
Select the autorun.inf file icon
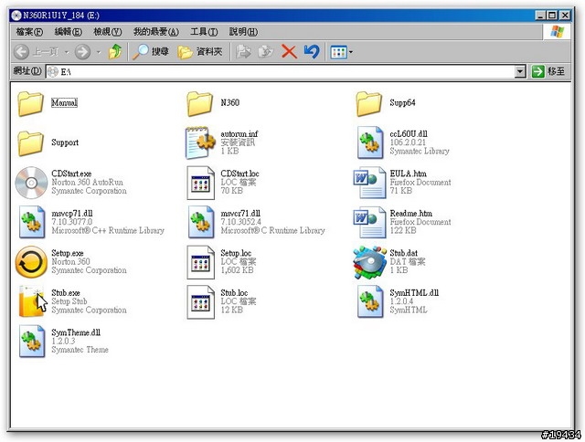[201, 142]
